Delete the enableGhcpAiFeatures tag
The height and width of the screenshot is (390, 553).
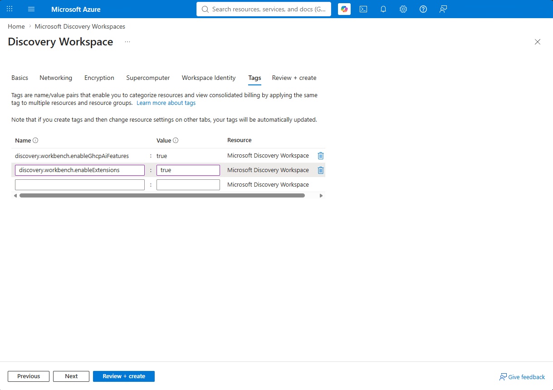(x=321, y=156)
